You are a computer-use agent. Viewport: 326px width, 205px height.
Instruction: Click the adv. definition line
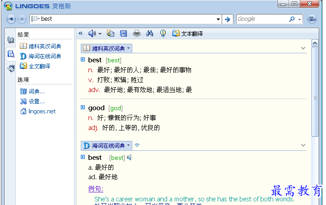coord(140,90)
